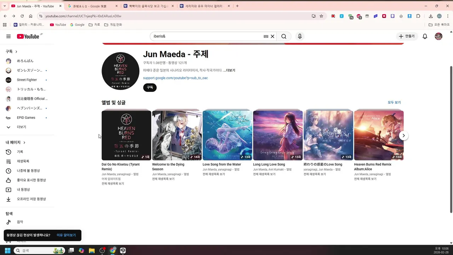
Task: Open the account avatar menu on YouTube
Action: point(438,36)
